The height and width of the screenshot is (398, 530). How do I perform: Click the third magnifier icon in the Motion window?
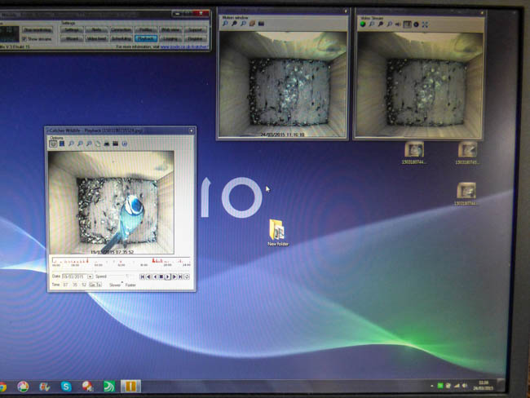click(243, 24)
